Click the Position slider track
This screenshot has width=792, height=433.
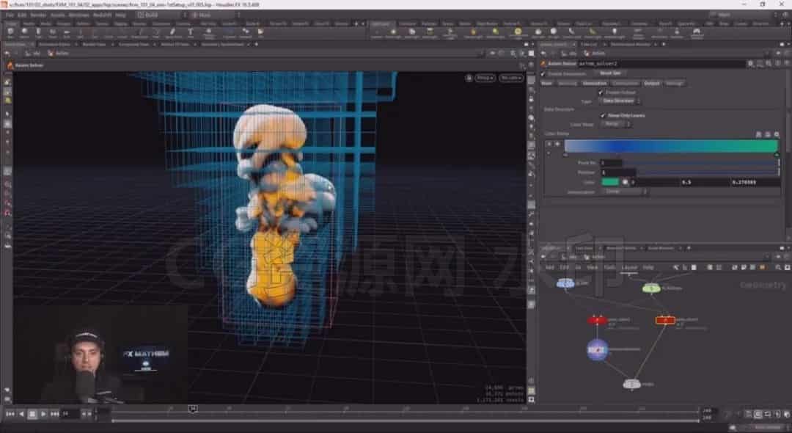point(708,172)
